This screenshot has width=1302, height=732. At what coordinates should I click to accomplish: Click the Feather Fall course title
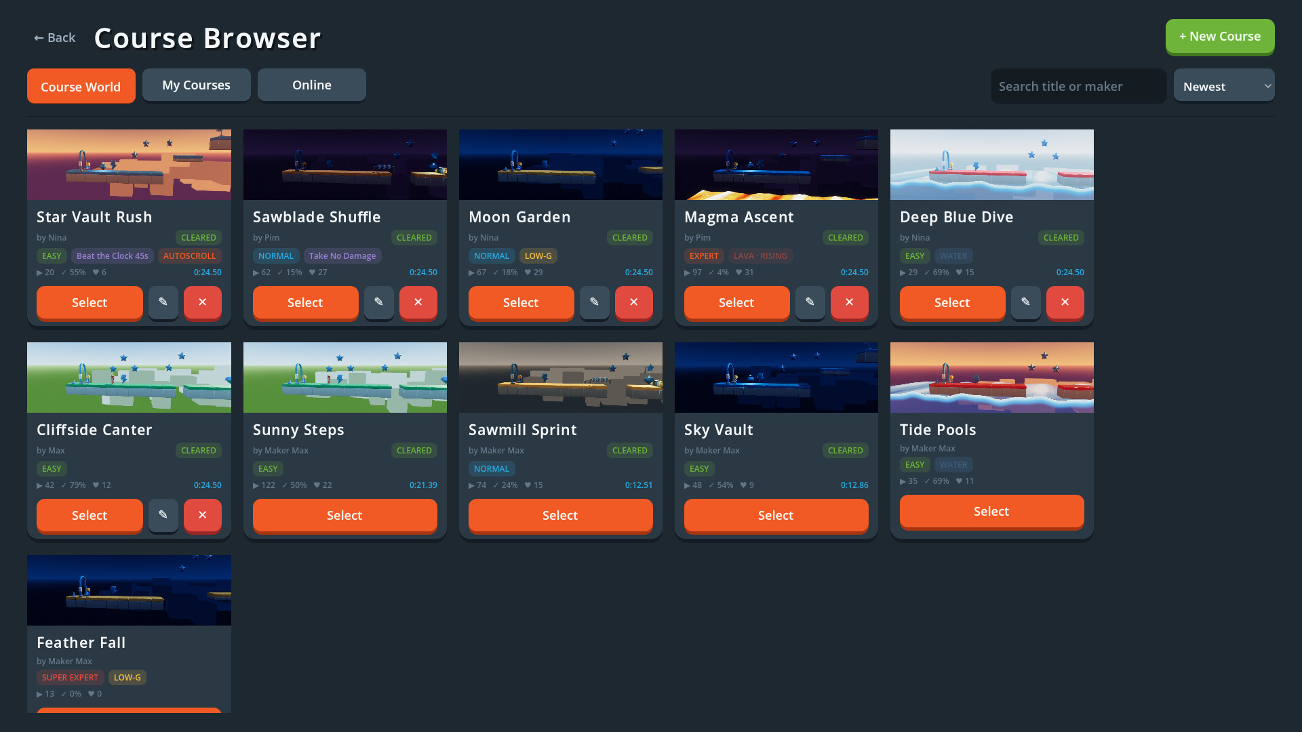81,643
